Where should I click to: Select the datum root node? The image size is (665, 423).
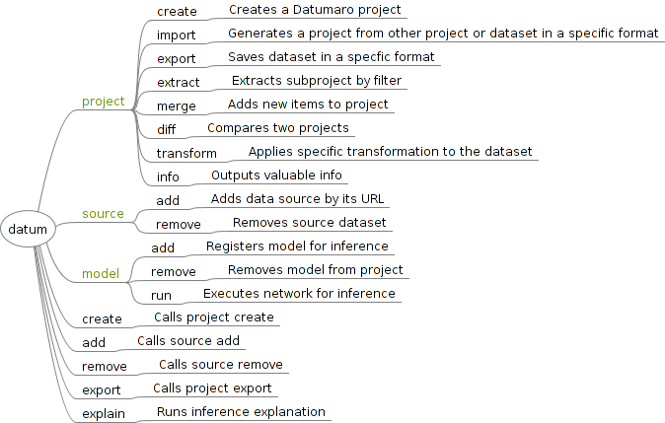[28, 230]
